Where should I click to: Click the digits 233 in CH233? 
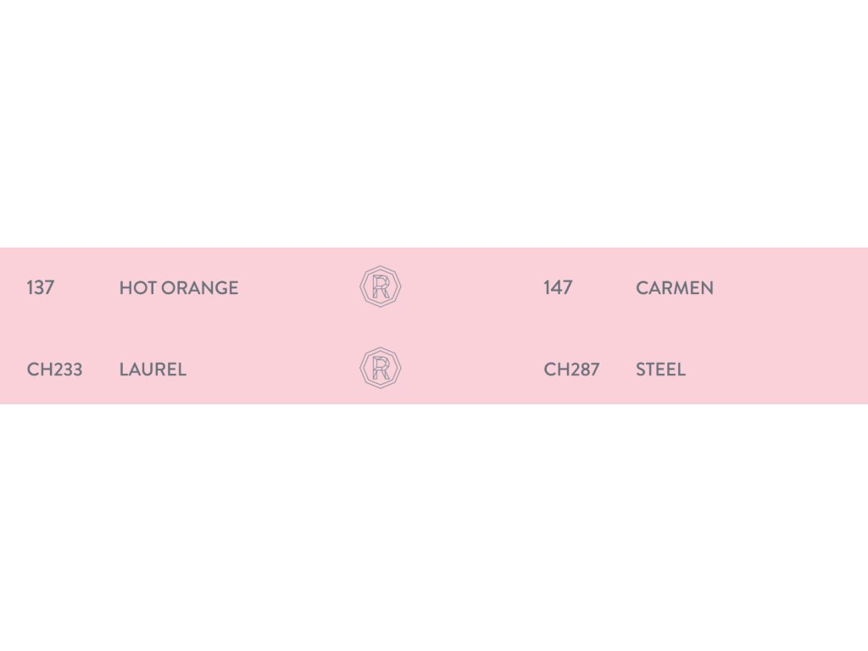pos(65,370)
